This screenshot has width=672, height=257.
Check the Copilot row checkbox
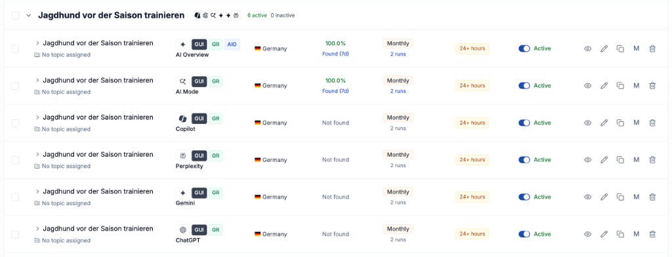[x=15, y=123]
